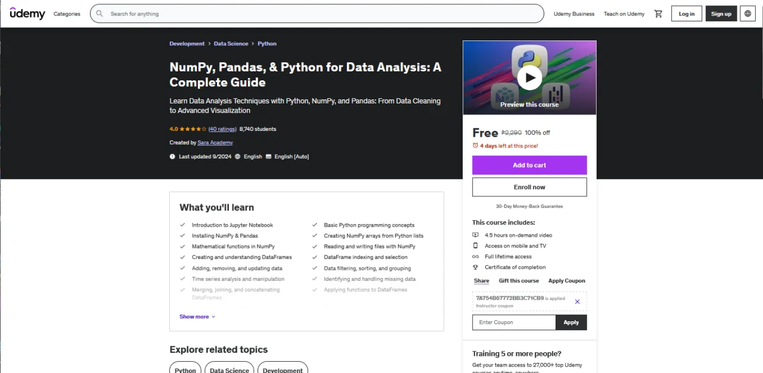
Task: Play the course preview video
Action: coord(529,77)
